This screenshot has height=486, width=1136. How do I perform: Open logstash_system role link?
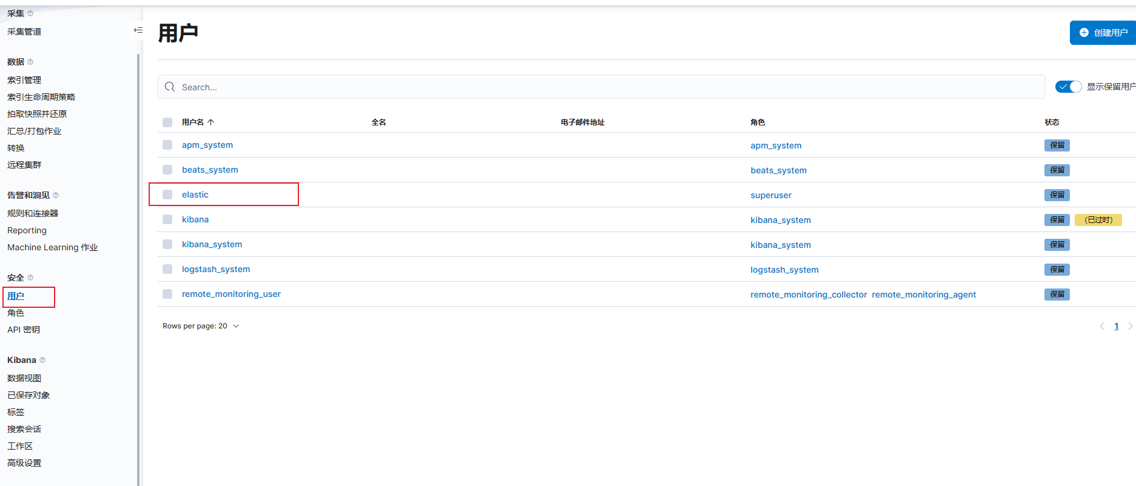tap(784, 270)
